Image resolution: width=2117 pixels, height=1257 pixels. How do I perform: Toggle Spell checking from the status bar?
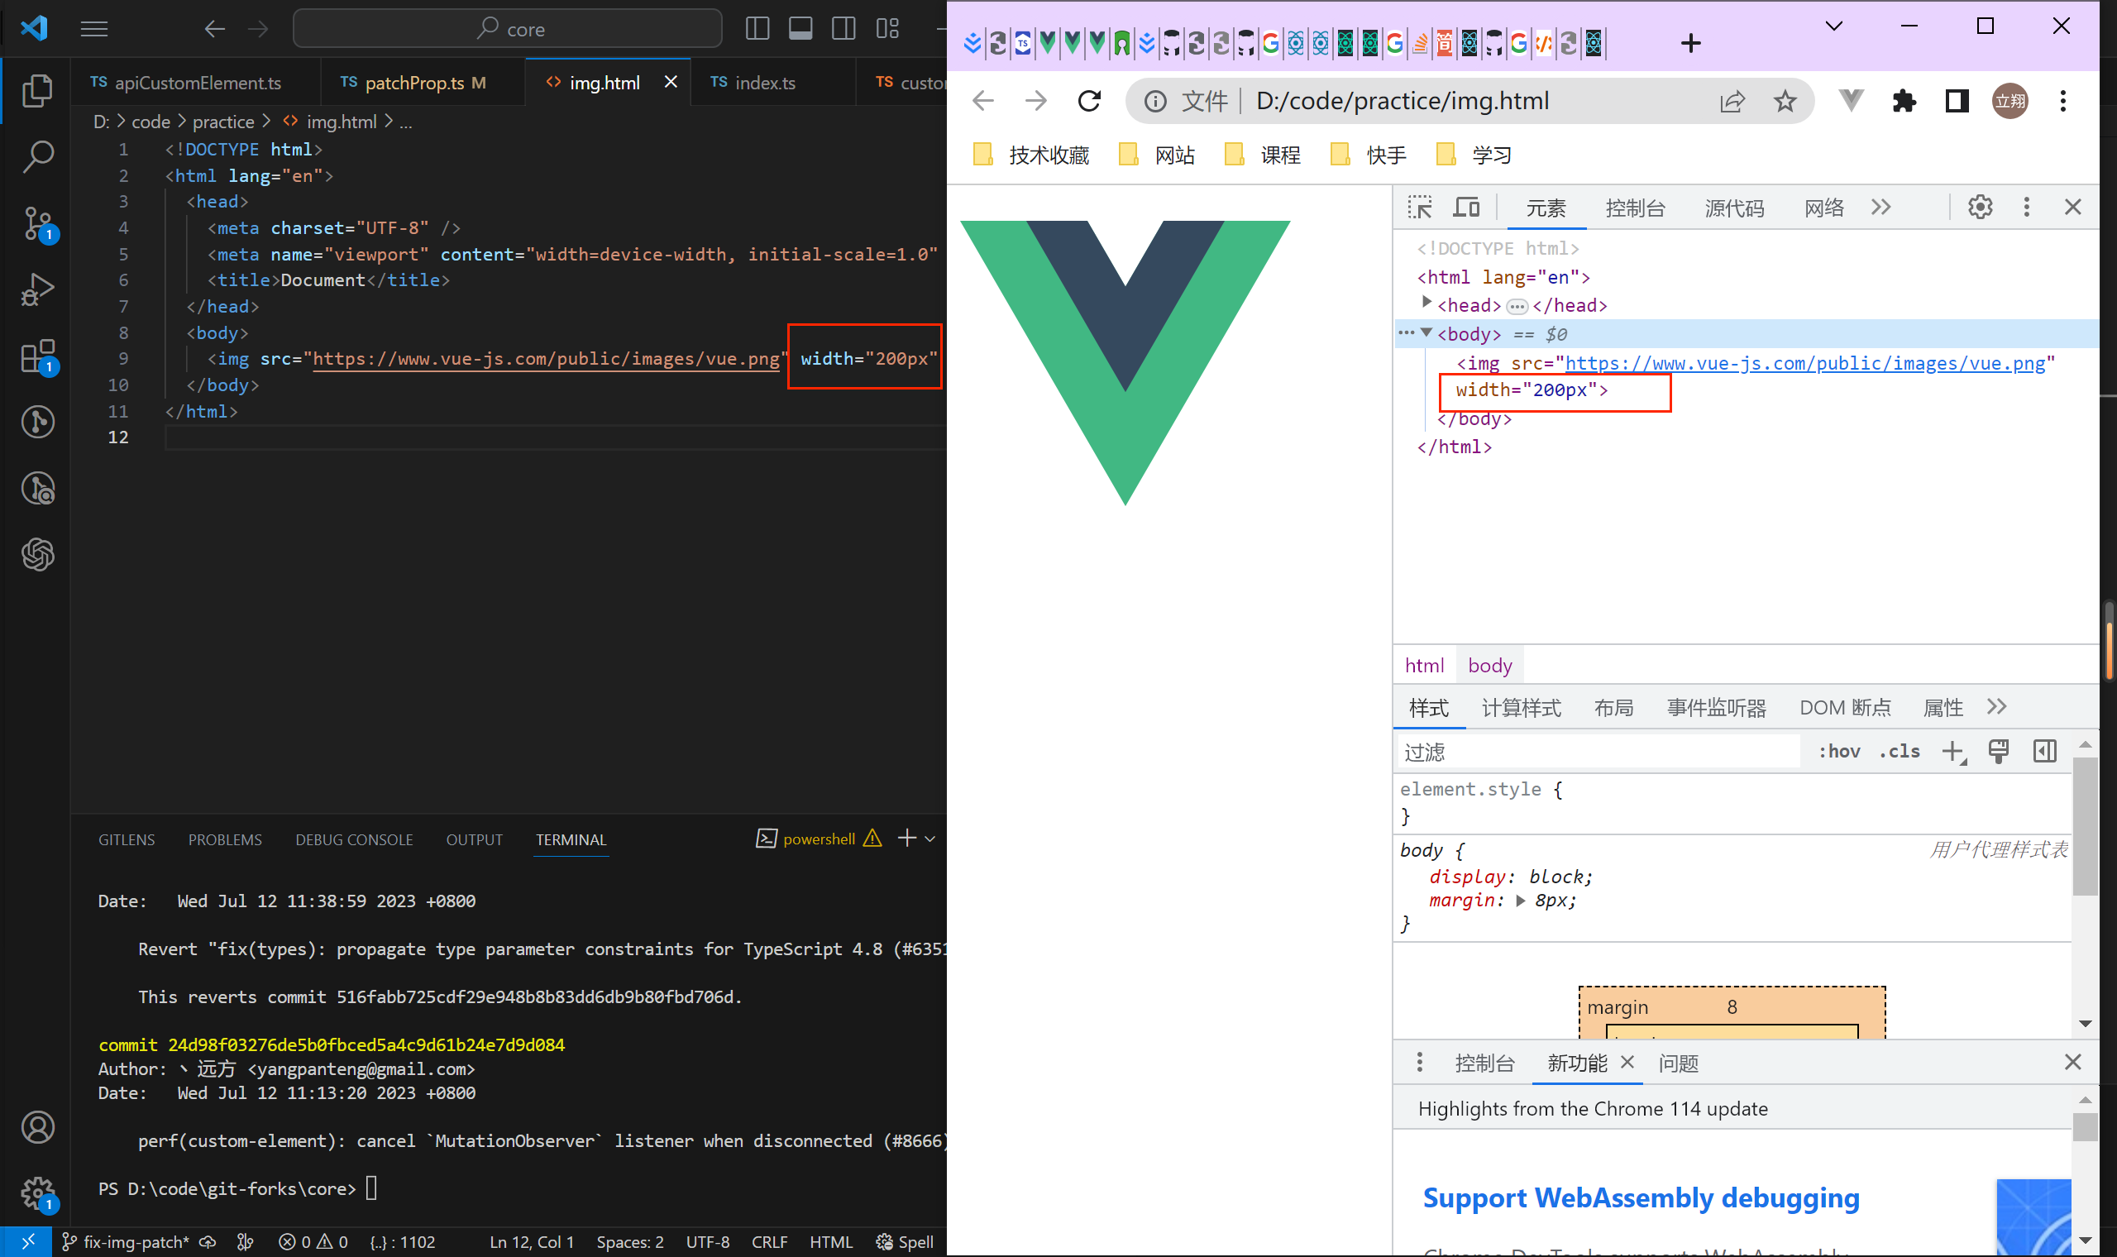pos(905,1241)
